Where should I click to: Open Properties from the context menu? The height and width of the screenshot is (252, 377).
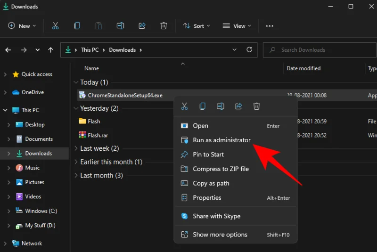click(x=235, y=198)
